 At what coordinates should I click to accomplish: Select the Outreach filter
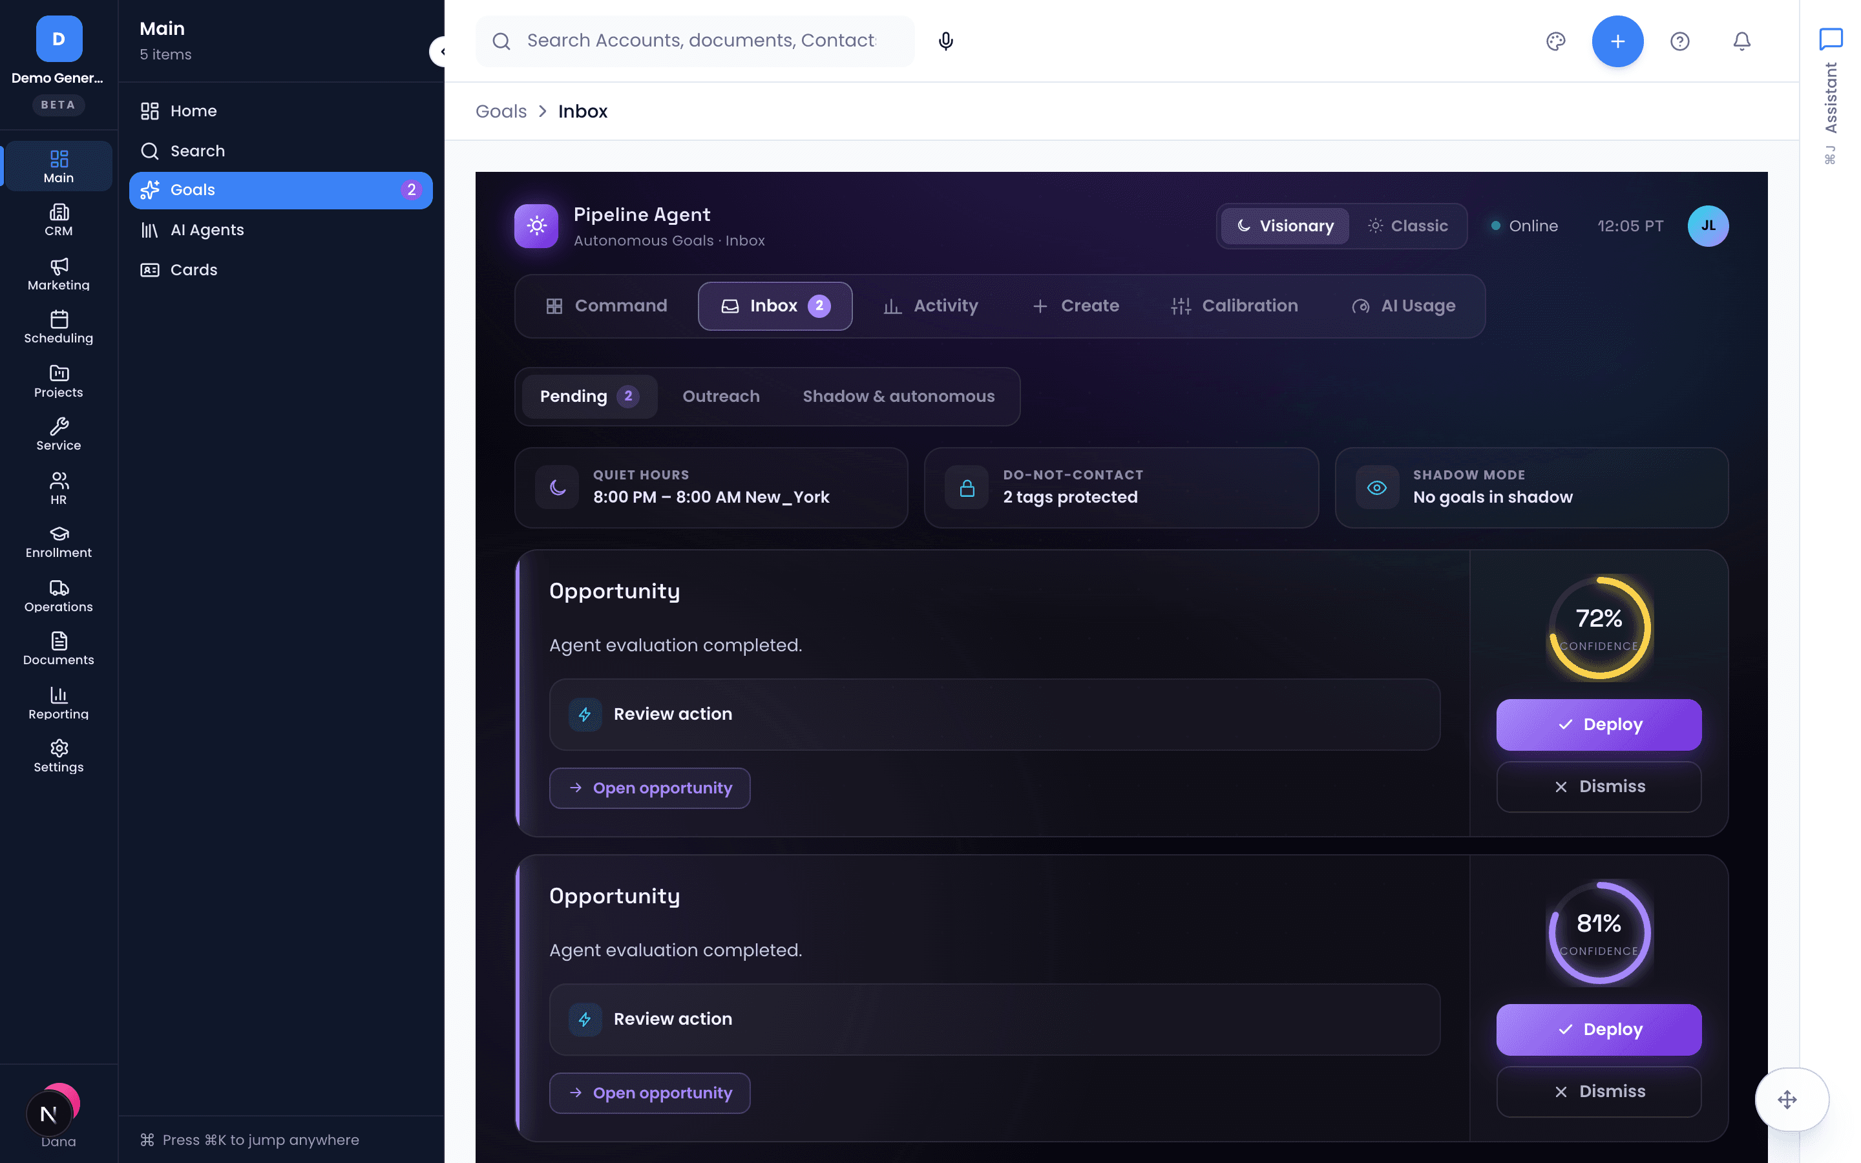(720, 396)
